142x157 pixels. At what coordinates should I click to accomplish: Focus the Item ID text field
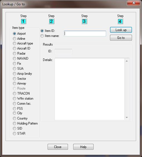85,34
